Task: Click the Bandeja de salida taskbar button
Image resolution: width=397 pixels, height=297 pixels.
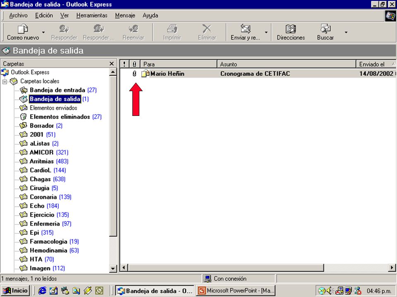Action: tap(155, 291)
